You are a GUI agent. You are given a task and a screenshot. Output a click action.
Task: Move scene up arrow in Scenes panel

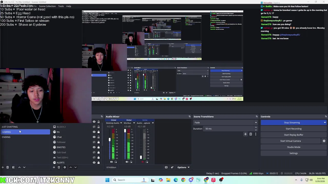19,167
